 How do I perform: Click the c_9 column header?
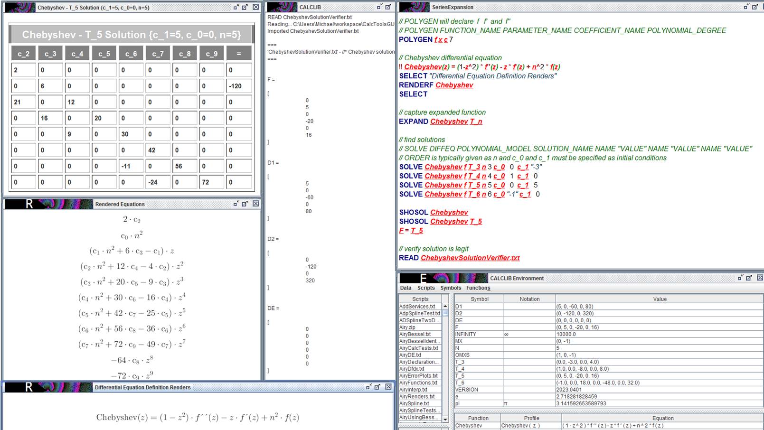(x=212, y=54)
